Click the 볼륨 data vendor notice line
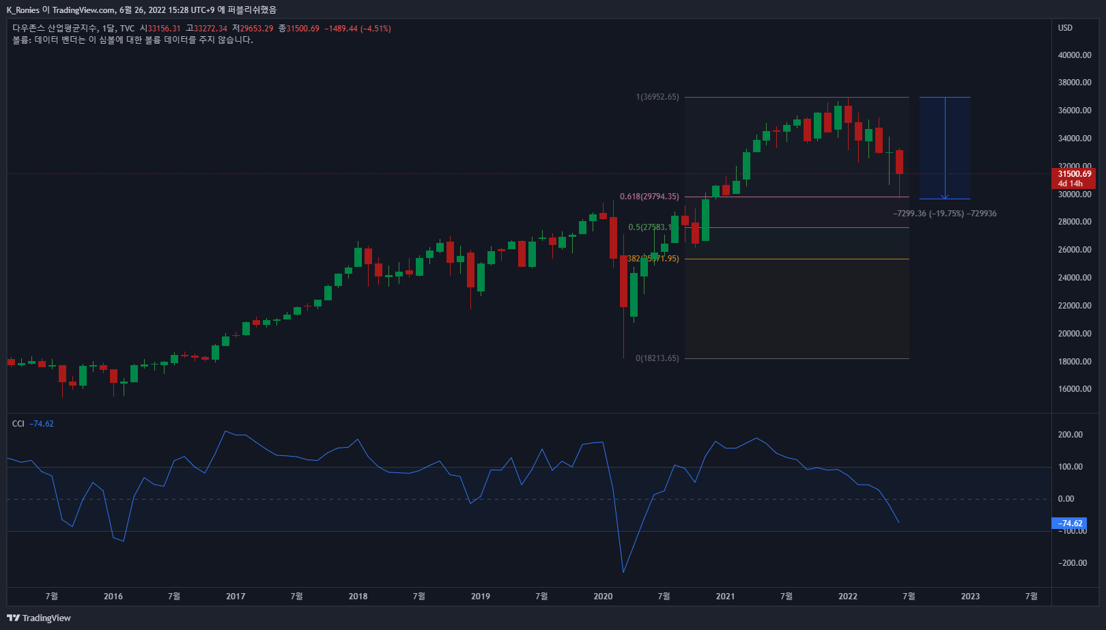1106x630 pixels. pos(132,40)
